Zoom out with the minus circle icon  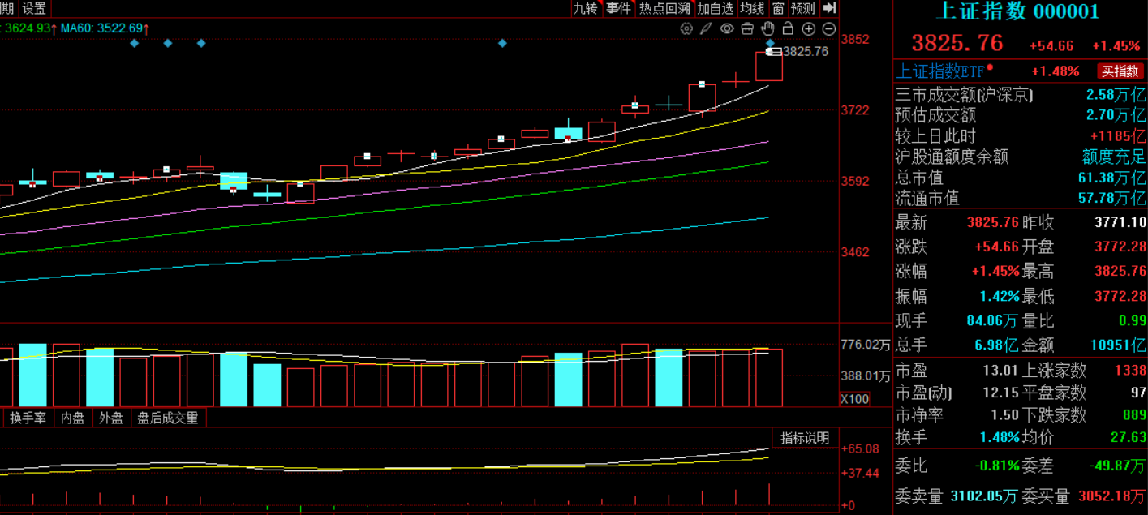pyautogui.click(x=829, y=29)
